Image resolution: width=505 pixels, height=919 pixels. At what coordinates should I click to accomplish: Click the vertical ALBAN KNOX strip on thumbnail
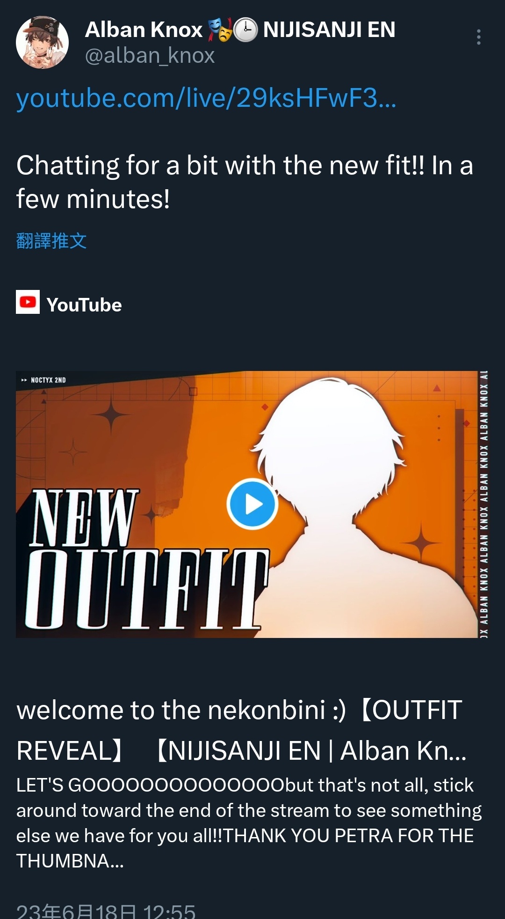pos(484,504)
